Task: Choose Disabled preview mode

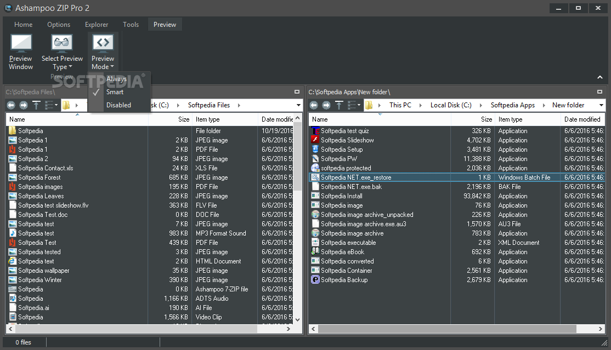Action: coord(118,105)
